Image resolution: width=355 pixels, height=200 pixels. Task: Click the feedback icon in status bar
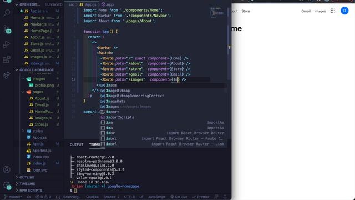click(x=216, y=197)
